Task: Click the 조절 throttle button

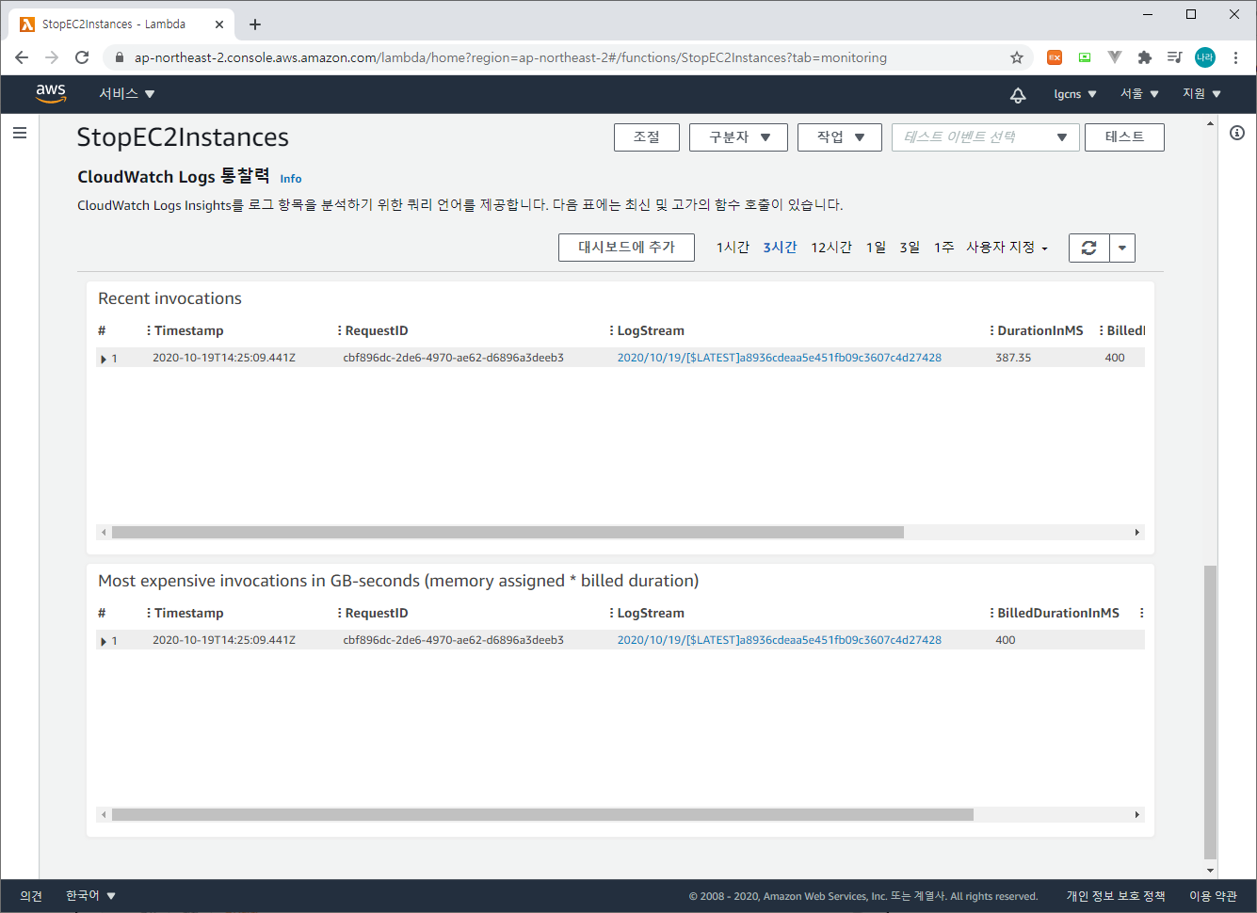Action: click(647, 137)
